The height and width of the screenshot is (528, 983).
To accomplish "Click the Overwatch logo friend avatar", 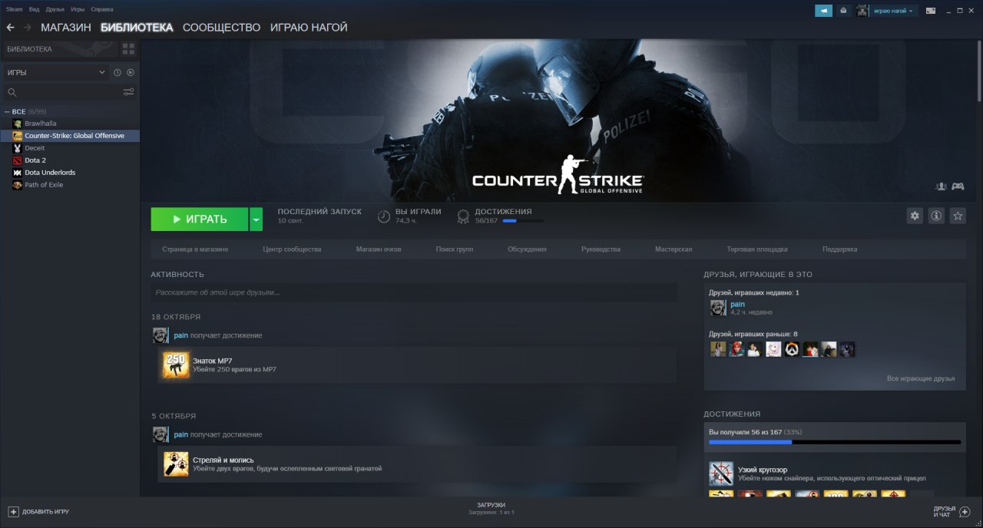I will [x=792, y=349].
